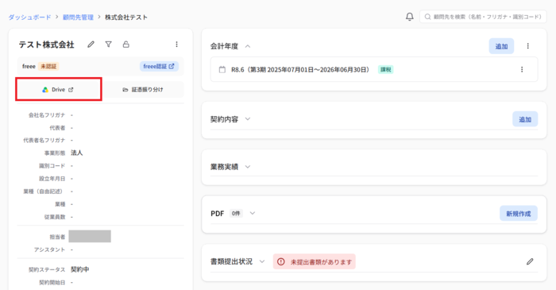Expand the 契約内容 section
The height and width of the screenshot is (290, 556).
coord(248,119)
